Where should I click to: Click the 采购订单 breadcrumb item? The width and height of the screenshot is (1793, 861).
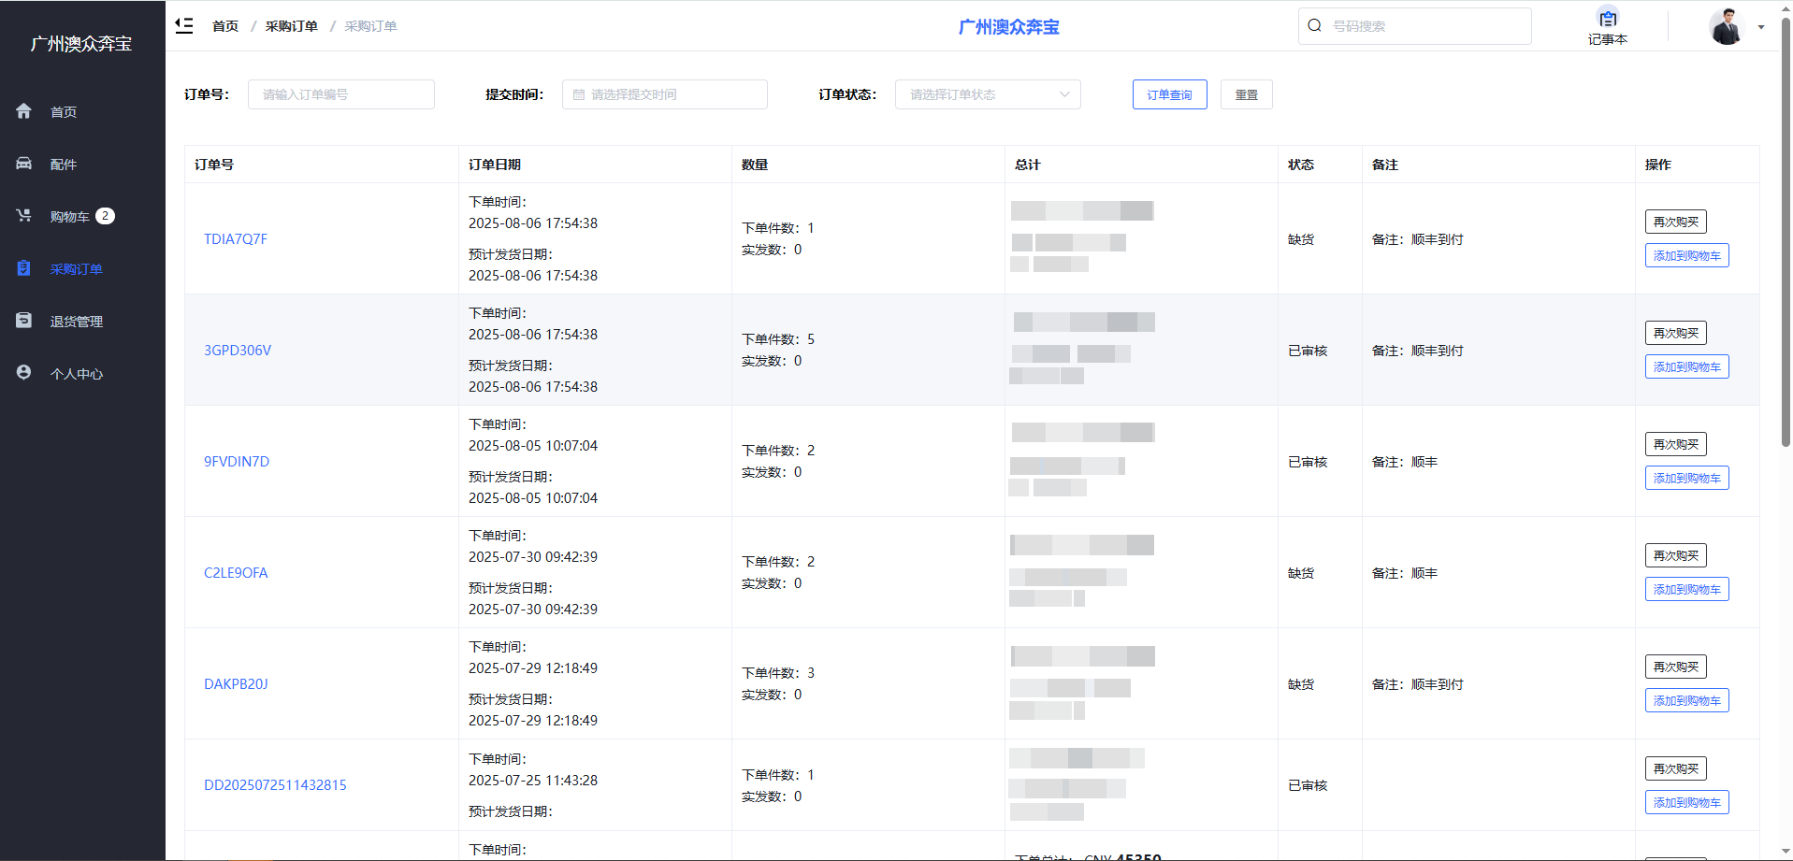coord(291,25)
